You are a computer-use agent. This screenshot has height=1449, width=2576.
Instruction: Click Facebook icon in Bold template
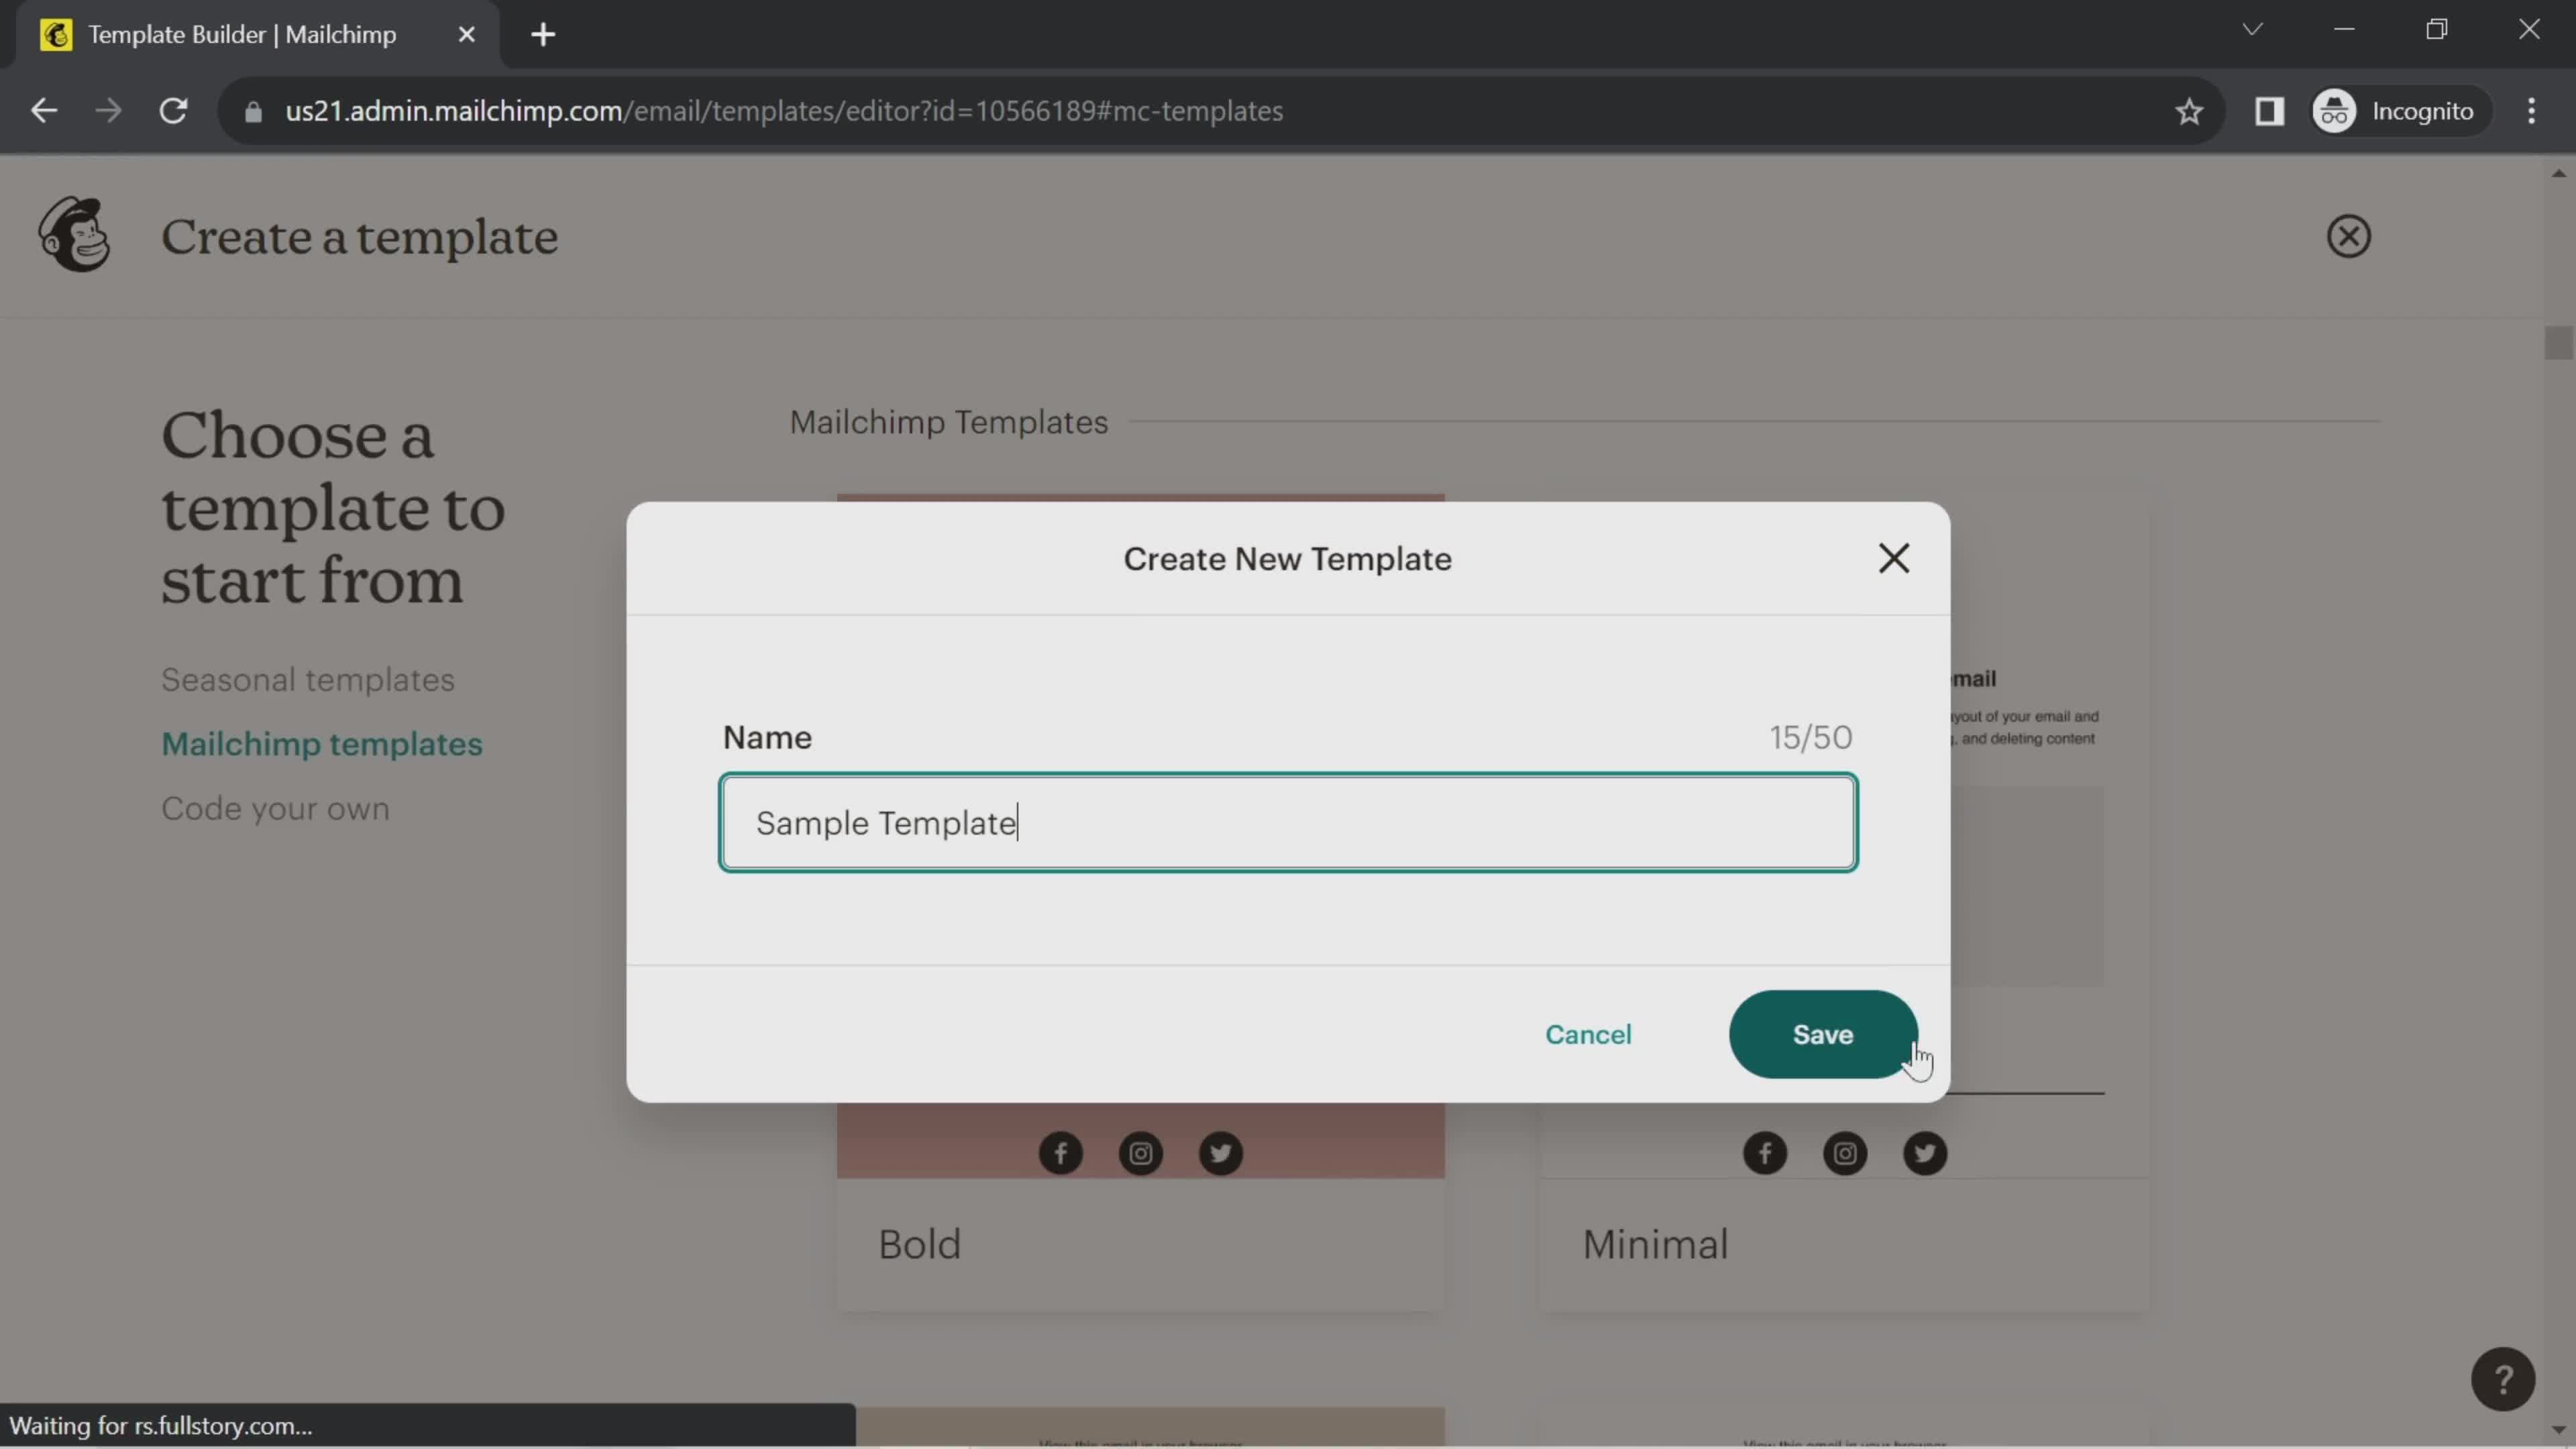point(1060,1153)
